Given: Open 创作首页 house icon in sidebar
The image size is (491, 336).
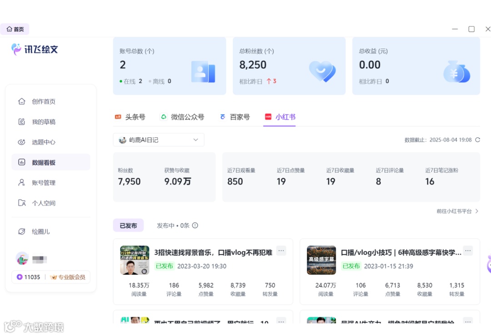Looking at the screenshot, I should (x=22, y=101).
